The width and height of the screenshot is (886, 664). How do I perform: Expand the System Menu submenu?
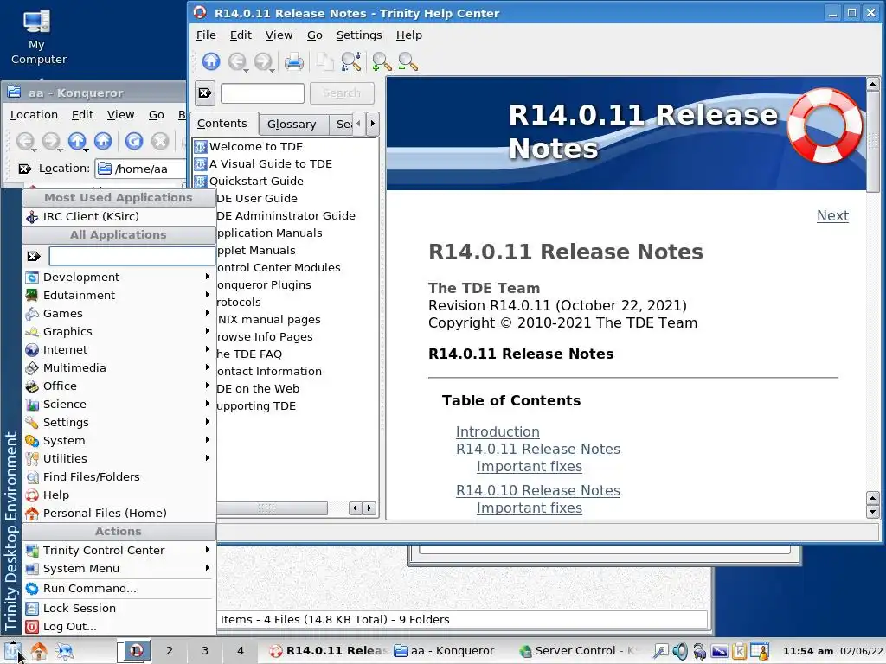(x=119, y=569)
